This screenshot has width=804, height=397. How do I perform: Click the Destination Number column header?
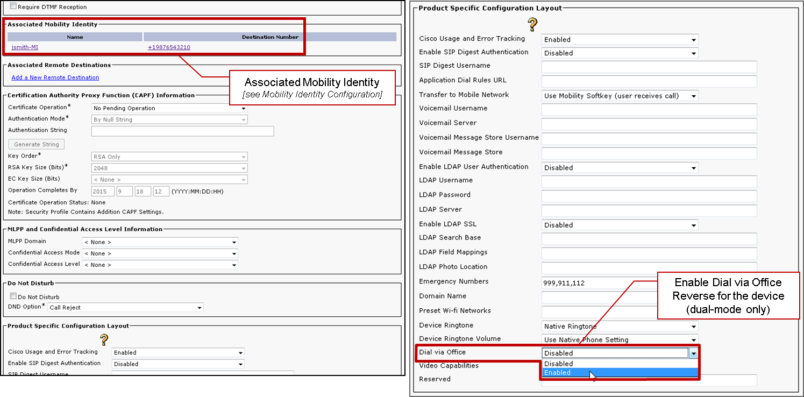270,37
